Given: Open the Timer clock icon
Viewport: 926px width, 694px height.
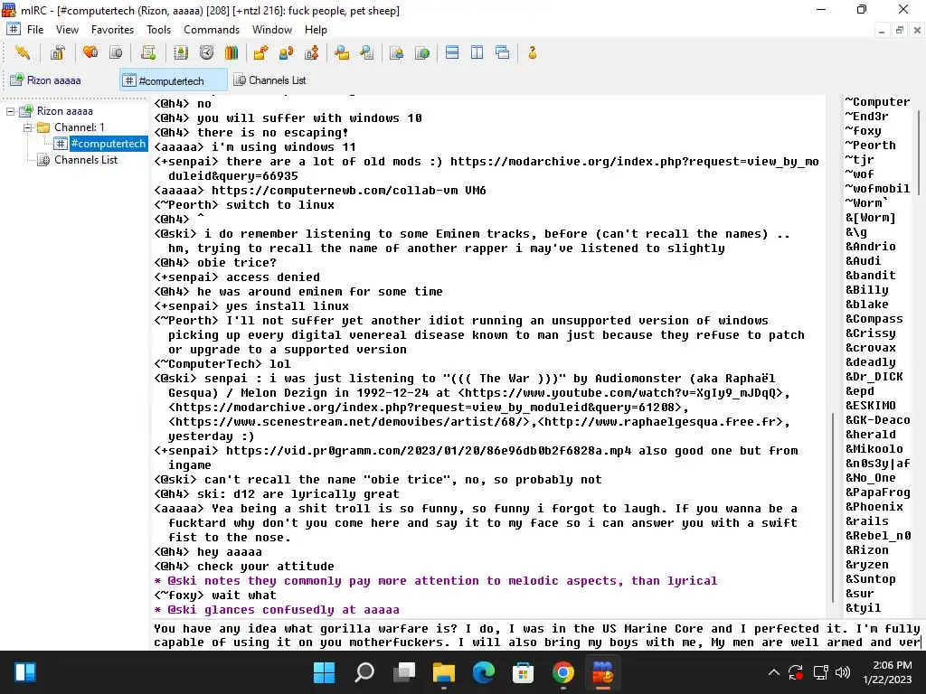Looking at the screenshot, I should click(206, 53).
